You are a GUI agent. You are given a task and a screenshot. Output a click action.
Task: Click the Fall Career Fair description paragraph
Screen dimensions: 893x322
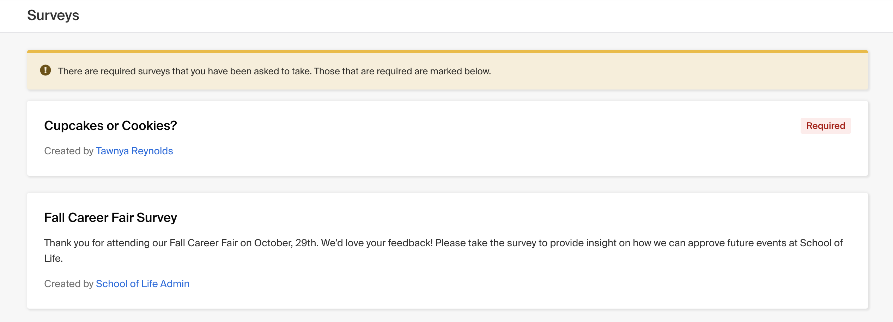click(x=443, y=250)
